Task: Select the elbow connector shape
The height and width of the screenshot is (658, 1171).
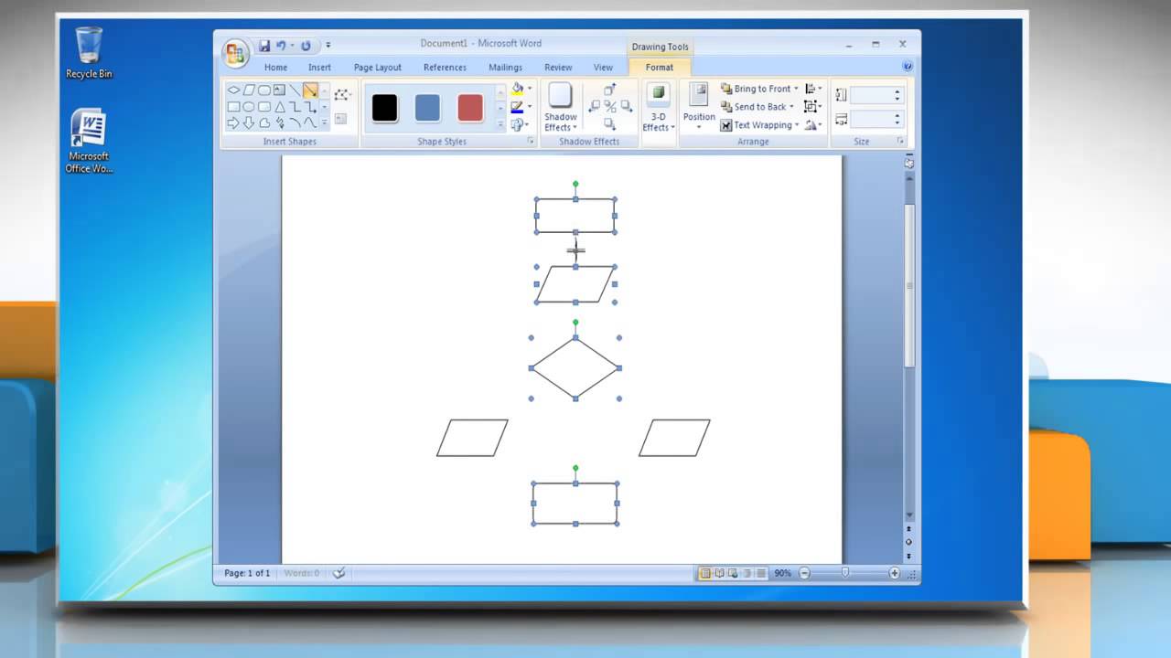Action: pos(295,107)
